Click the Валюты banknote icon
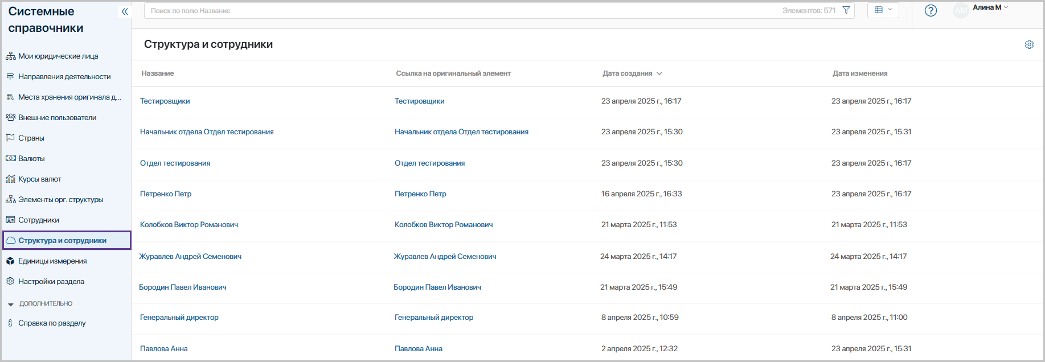Viewport: 1045px width, 362px height. tap(10, 158)
